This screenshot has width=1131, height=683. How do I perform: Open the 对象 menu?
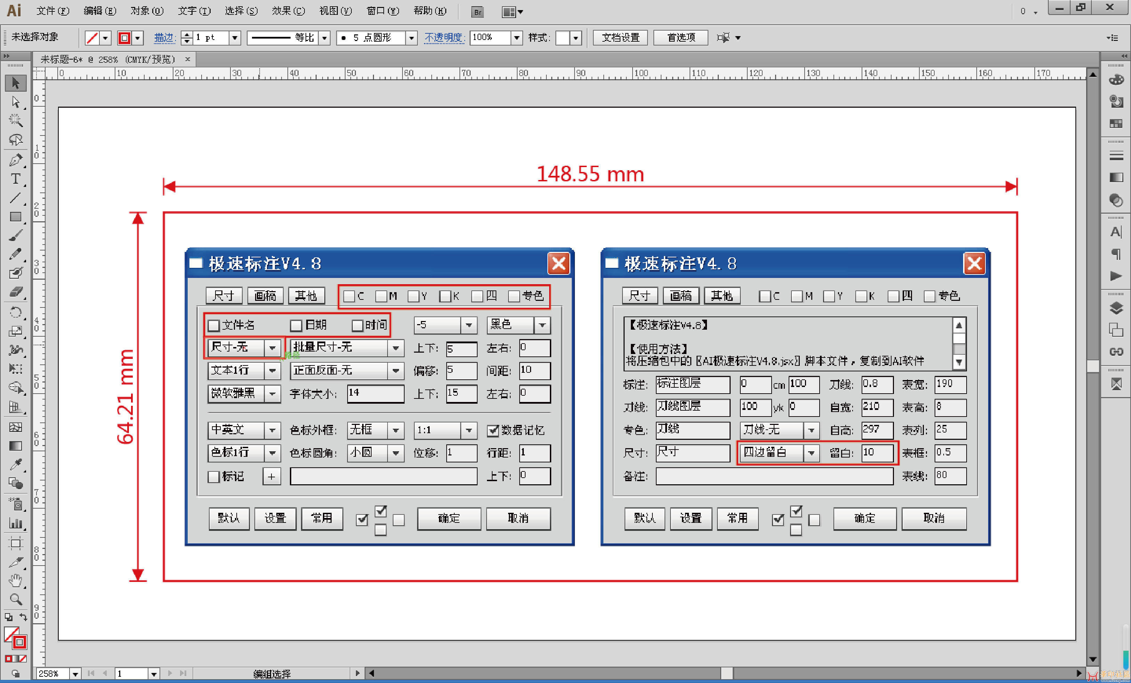point(147,11)
